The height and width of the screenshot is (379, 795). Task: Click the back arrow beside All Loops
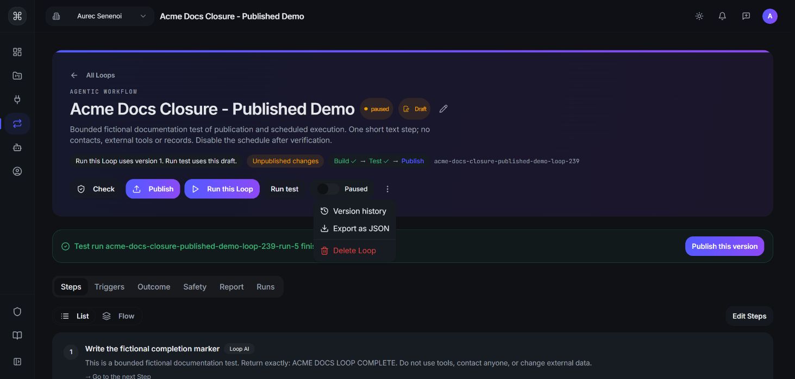tap(74, 75)
